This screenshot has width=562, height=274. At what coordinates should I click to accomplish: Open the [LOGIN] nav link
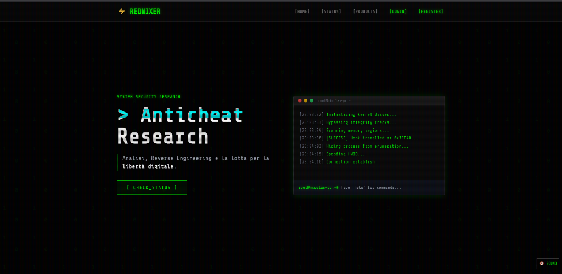pyautogui.click(x=398, y=12)
